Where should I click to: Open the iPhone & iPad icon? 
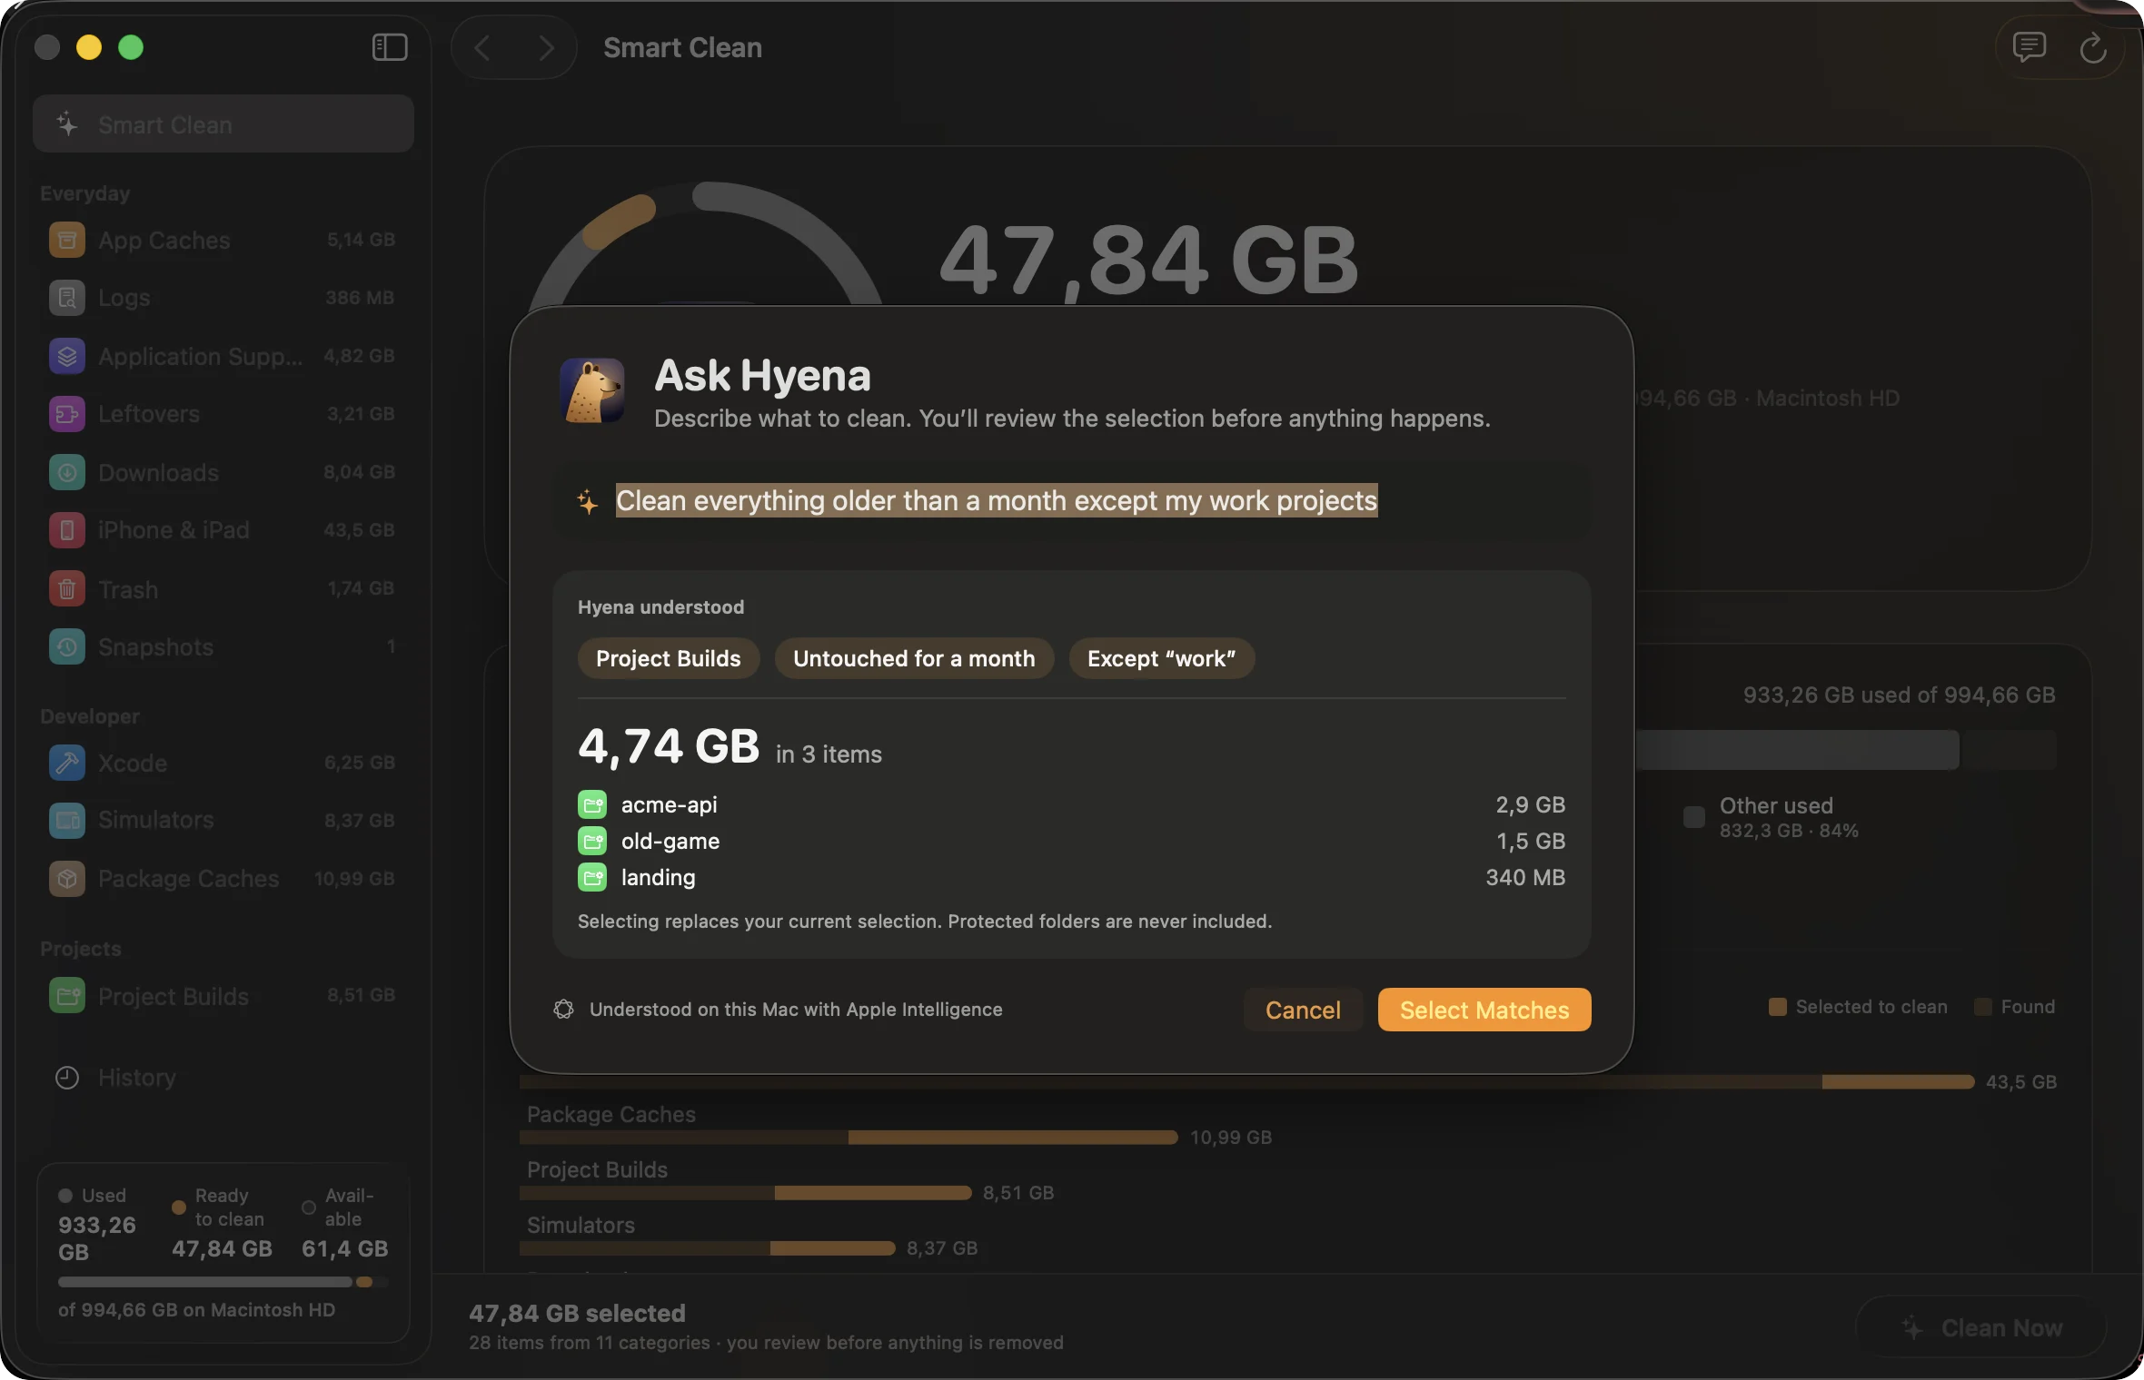click(67, 530)
